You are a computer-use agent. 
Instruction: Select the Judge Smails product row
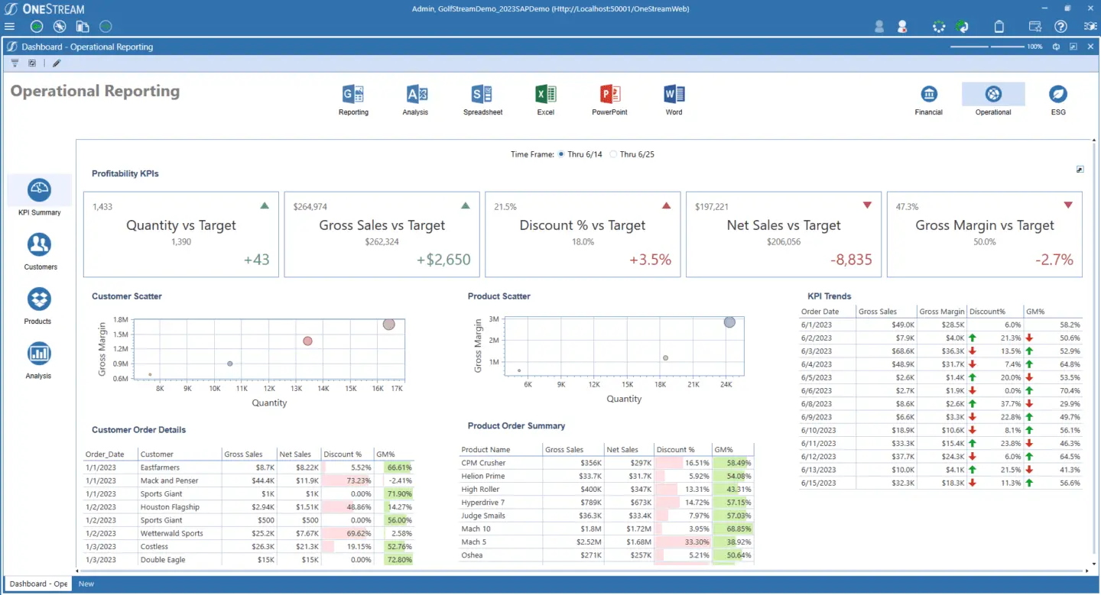point(607,516)
